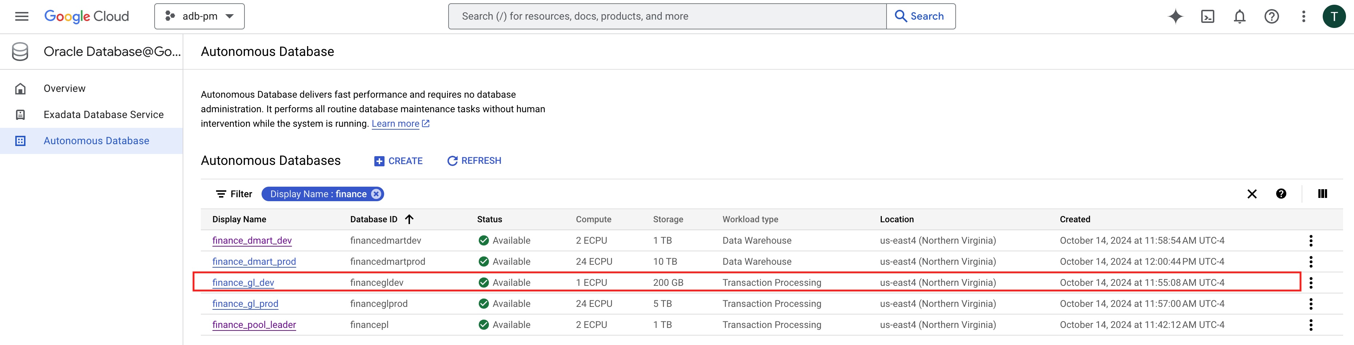Activate Cloud Shell terminal icon
The width and height of the screenshot is (1354, 345).
(1207, 16)
